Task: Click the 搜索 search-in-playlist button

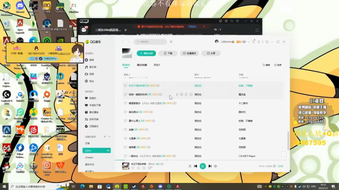Action: coord(266,65)
